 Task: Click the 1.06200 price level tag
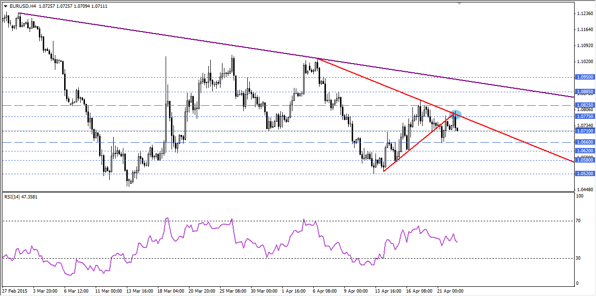pyautogui.click(x=584, y=151)
